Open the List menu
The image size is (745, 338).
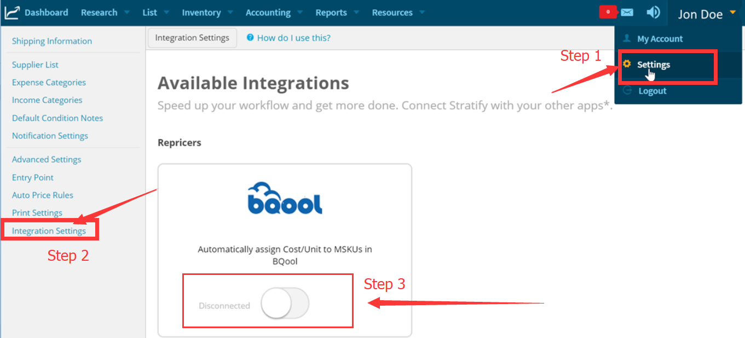[x=149, y=12]
